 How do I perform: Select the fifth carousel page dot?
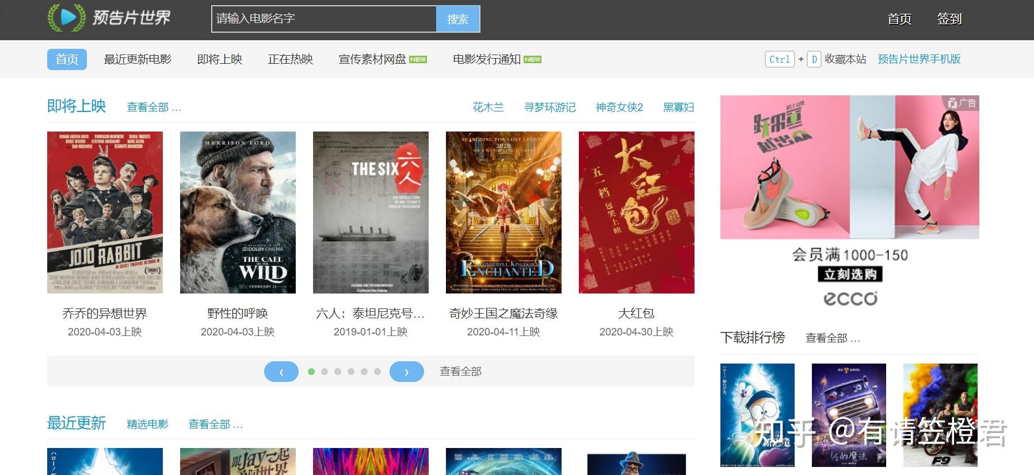pyautogui.click(x=364, y=372)
